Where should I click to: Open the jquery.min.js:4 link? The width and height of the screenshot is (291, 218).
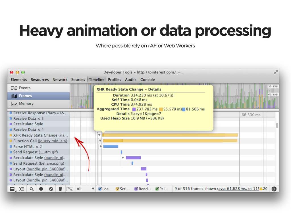[x=53, y=141]
